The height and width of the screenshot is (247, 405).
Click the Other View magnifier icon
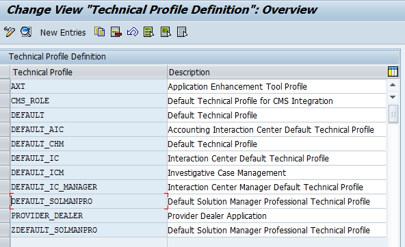click(26, 32)
